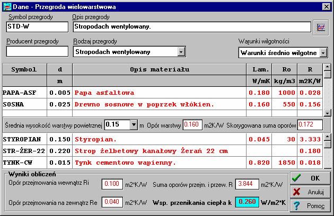Select the PAPA-ASF symbol cell
Image resolution: width=334 pixels, height=216 pixels.
click(x=24, y=93)
